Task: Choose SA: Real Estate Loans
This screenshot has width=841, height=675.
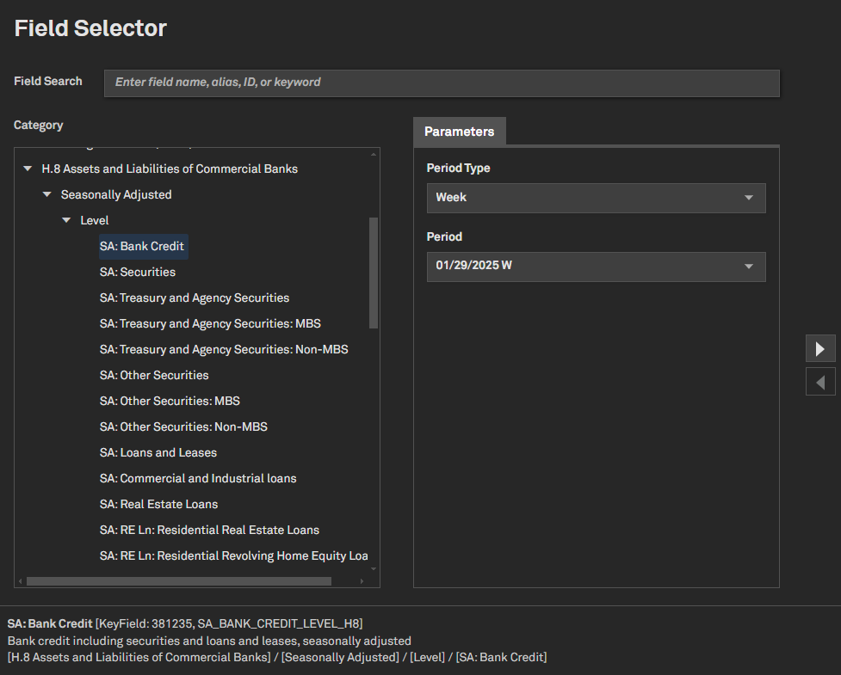Action: tap(159, 505)
